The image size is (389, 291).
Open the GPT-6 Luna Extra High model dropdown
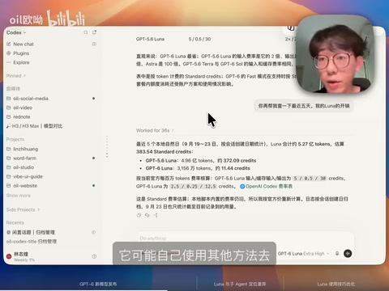tap(303, 254)
